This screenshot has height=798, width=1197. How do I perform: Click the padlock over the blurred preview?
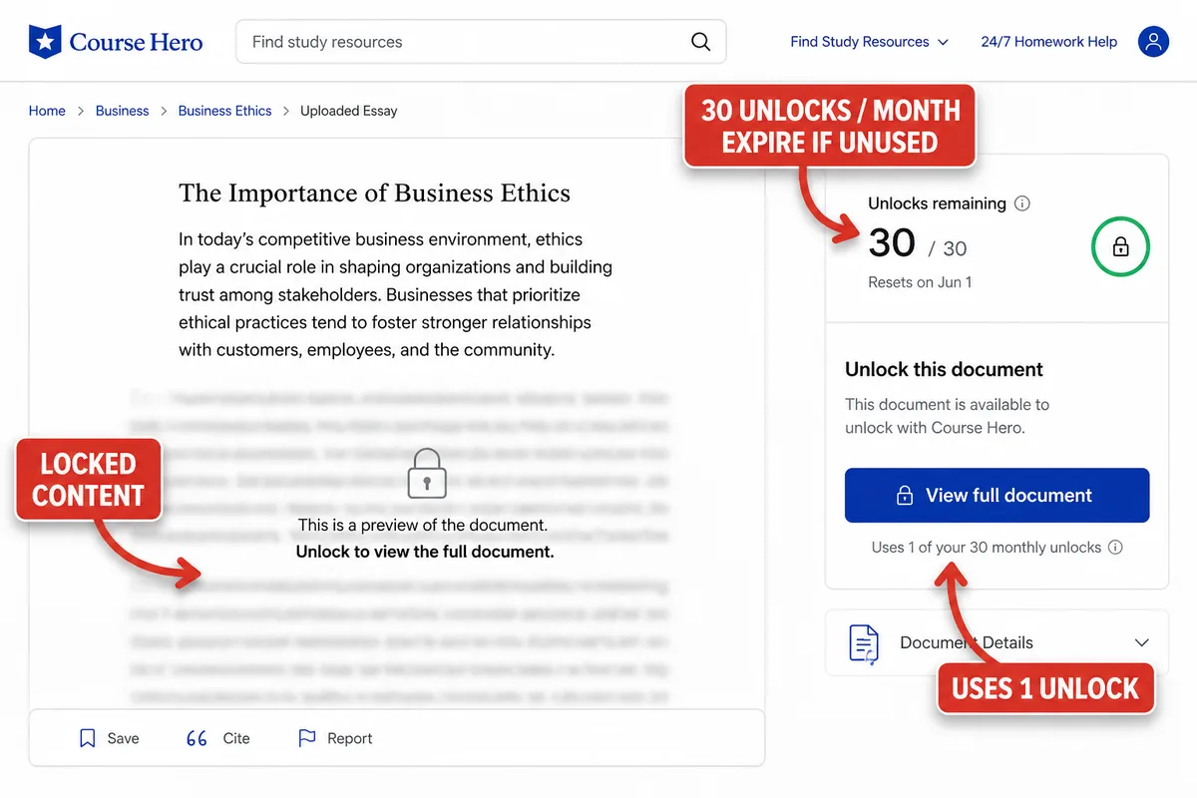427,473
